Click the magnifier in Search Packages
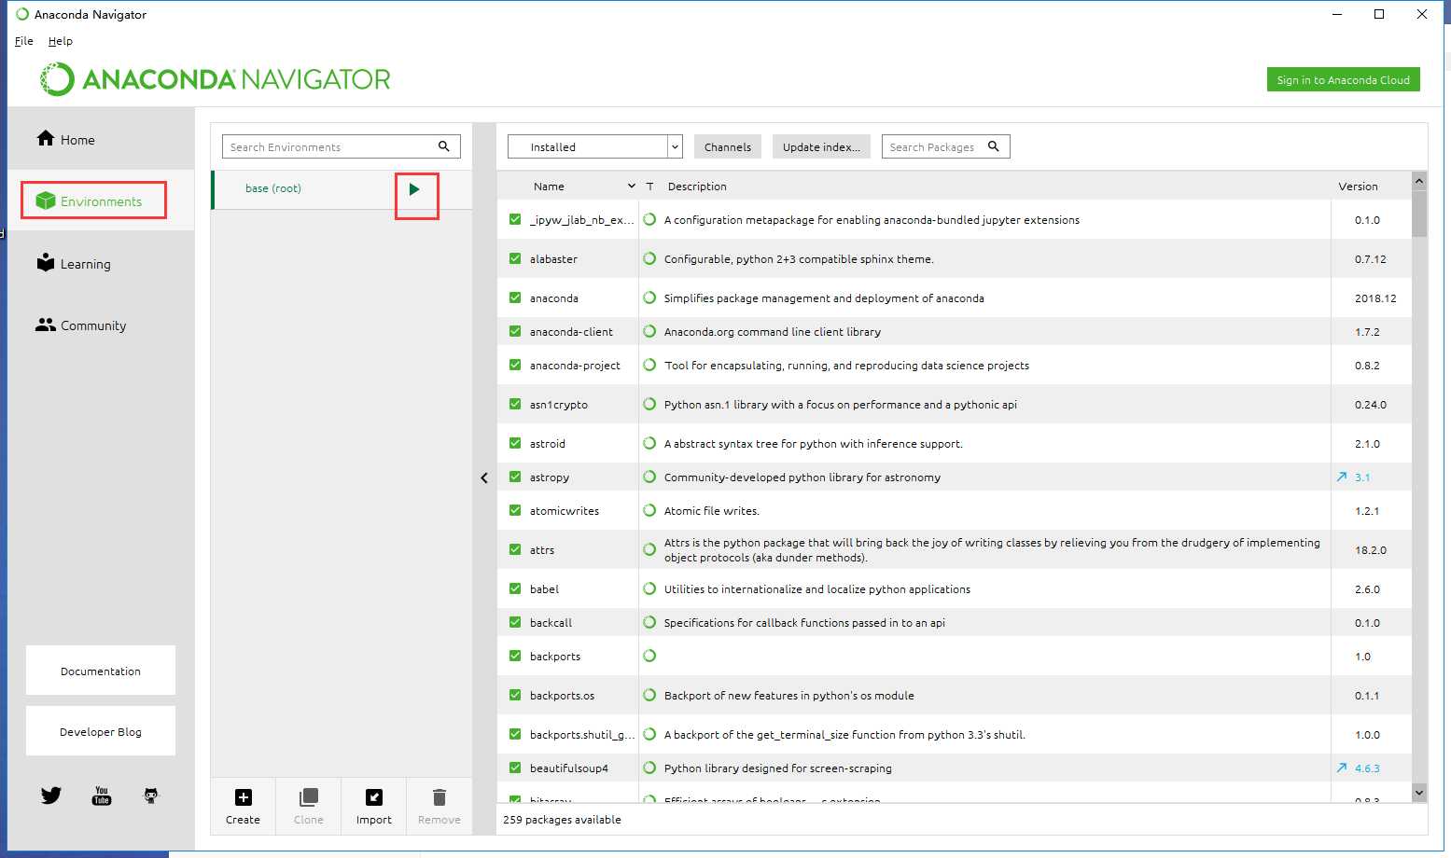Viewport: 1451px width, 858px height. point(994,146)
